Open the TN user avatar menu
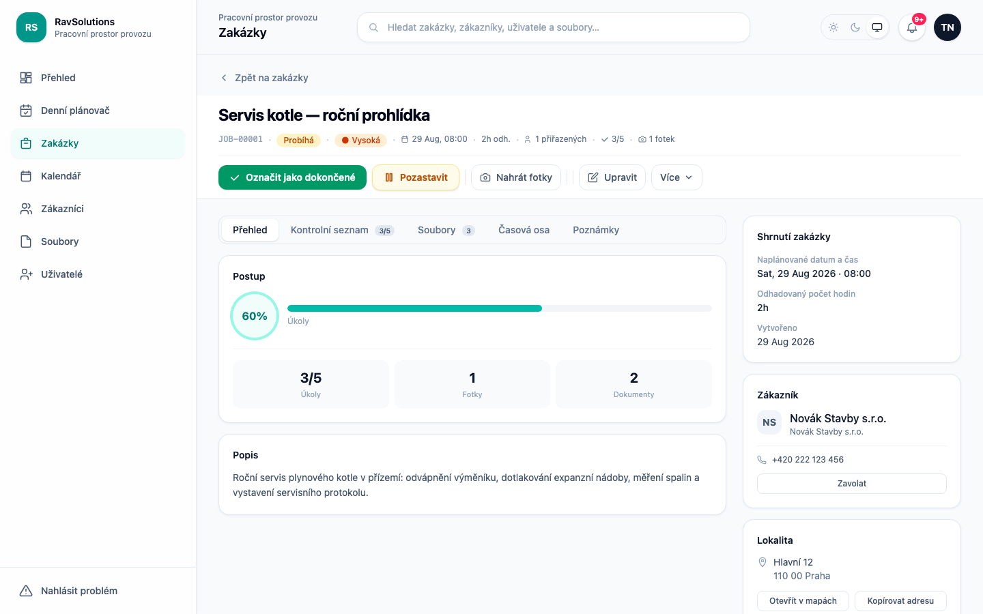The image size is (983, 614). click(948, 27)
